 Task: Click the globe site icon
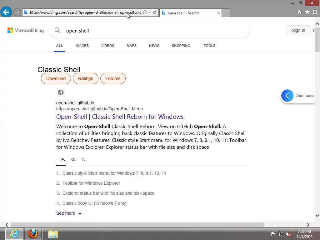coord(61,92)
